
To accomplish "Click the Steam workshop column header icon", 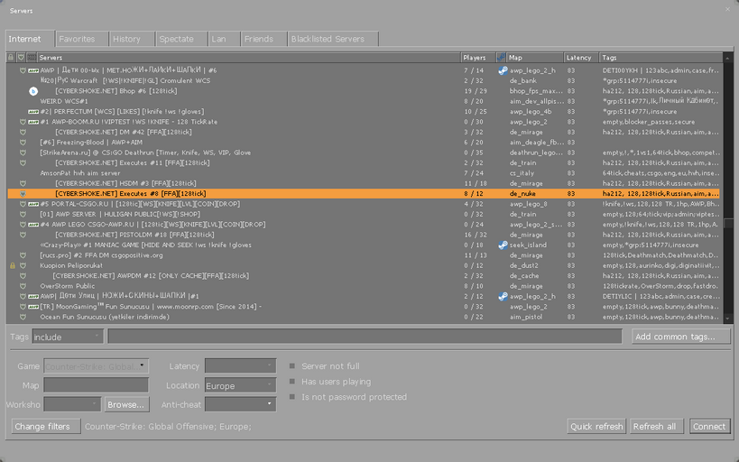I will (x=502, y=58).
